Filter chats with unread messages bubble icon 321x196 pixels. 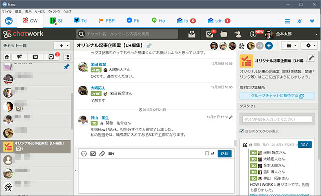(19, 57)
